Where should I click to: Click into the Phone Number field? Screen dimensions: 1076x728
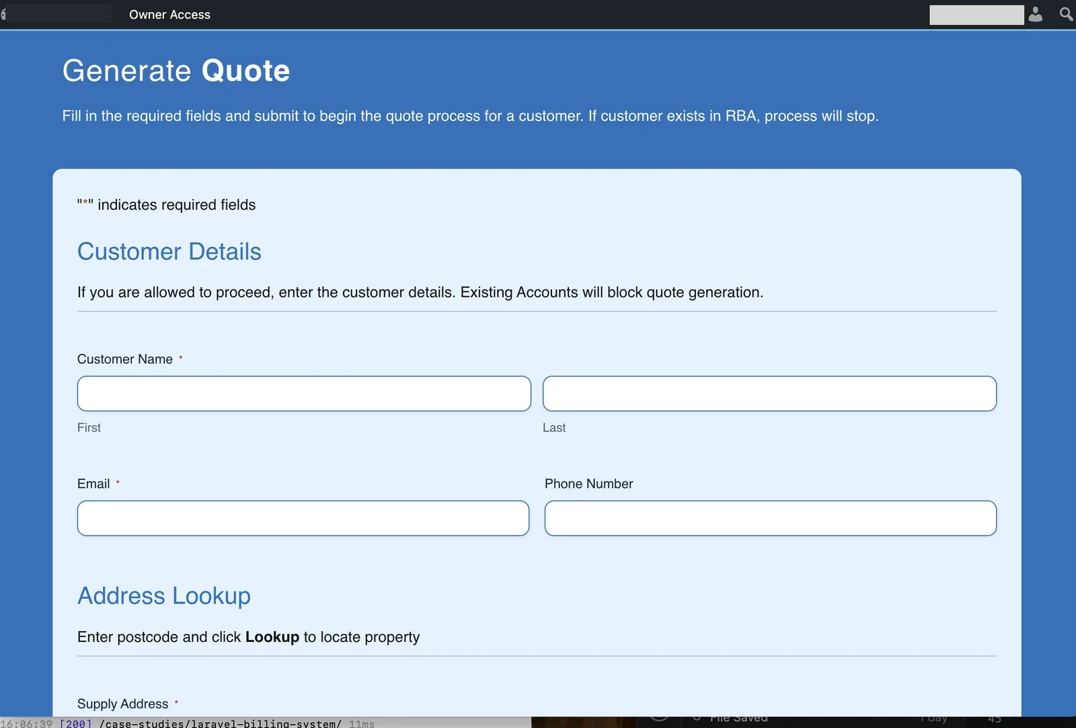tap(771, 518)
